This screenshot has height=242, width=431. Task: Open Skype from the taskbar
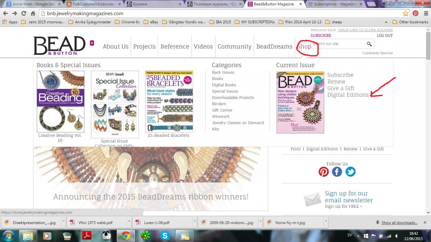[165, 236]
